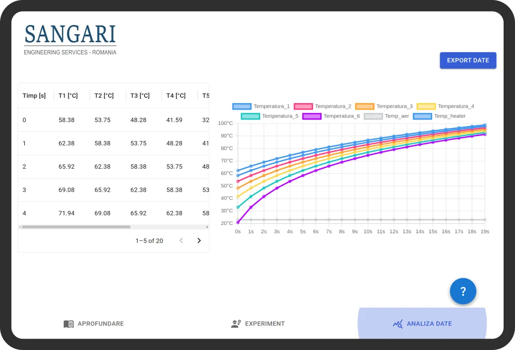
Task: Toggle the Temperatura_1 series in the legend
Action: pyautogui.click(x=260, y=106)
